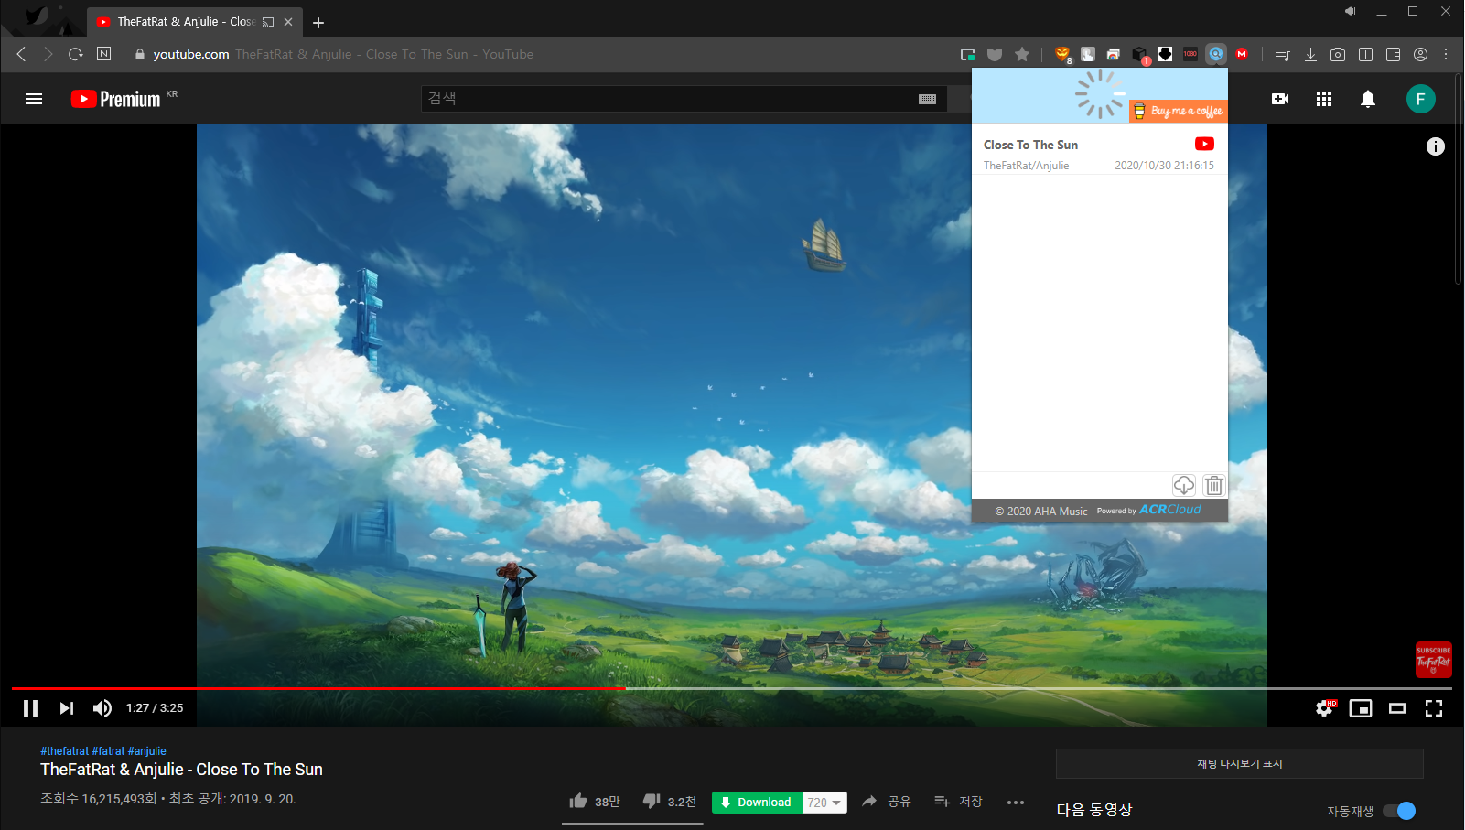This screenshot has width=1465, height=830.
Task: Dislike the video with thumbs down
Action: (669, 802)
